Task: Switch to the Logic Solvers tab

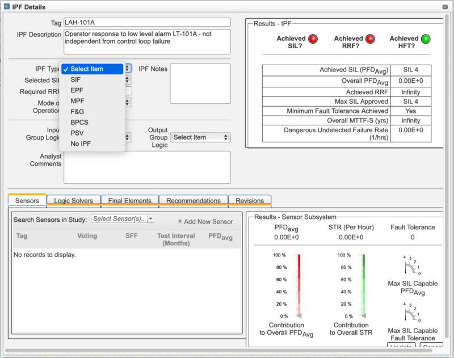Action: (73, 200)
